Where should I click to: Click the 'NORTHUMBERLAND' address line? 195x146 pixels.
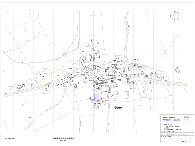tap(169, 129)
